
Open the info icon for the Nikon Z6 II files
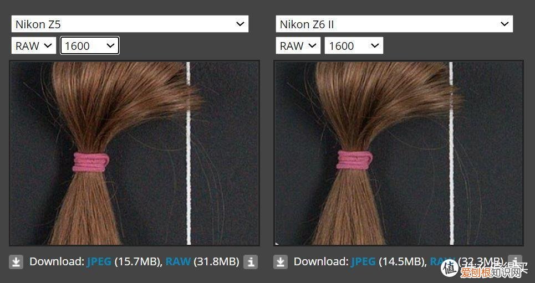(515, 261)
